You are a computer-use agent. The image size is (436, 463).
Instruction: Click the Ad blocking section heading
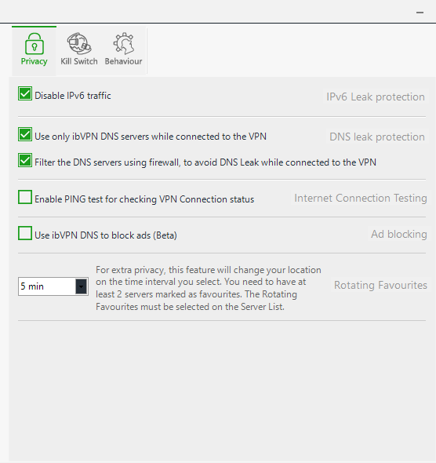point(399,234)
